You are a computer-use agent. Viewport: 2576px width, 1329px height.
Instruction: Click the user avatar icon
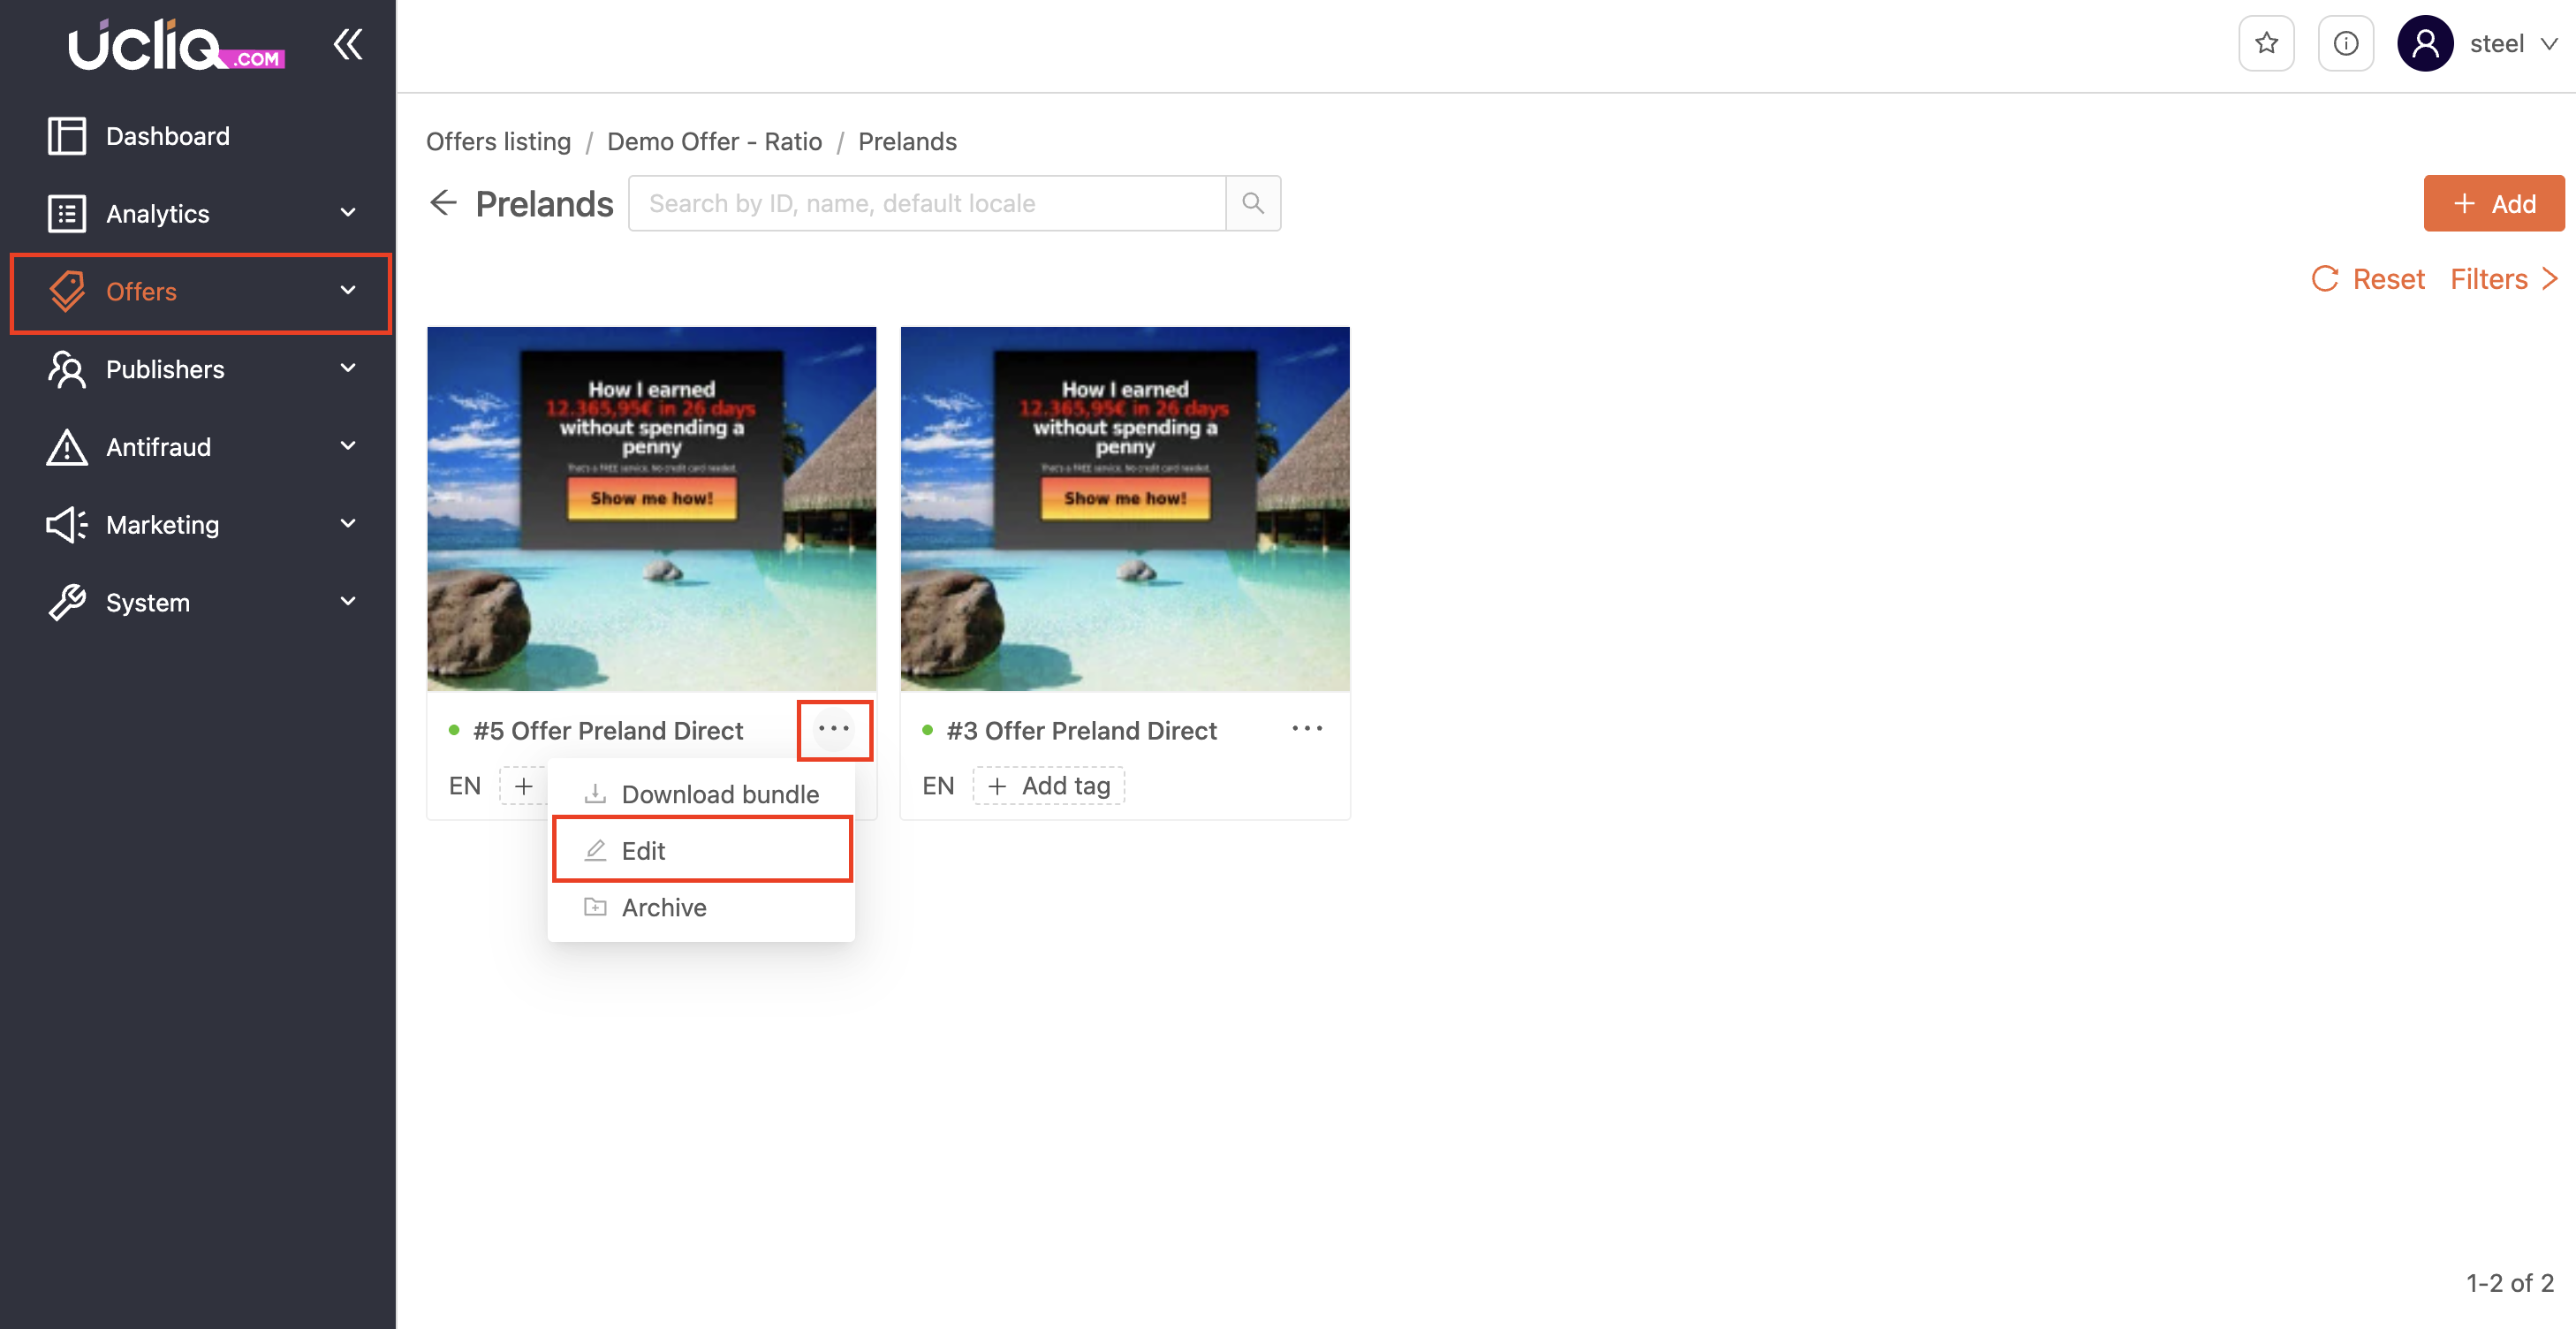click(x=2424, y=44)
